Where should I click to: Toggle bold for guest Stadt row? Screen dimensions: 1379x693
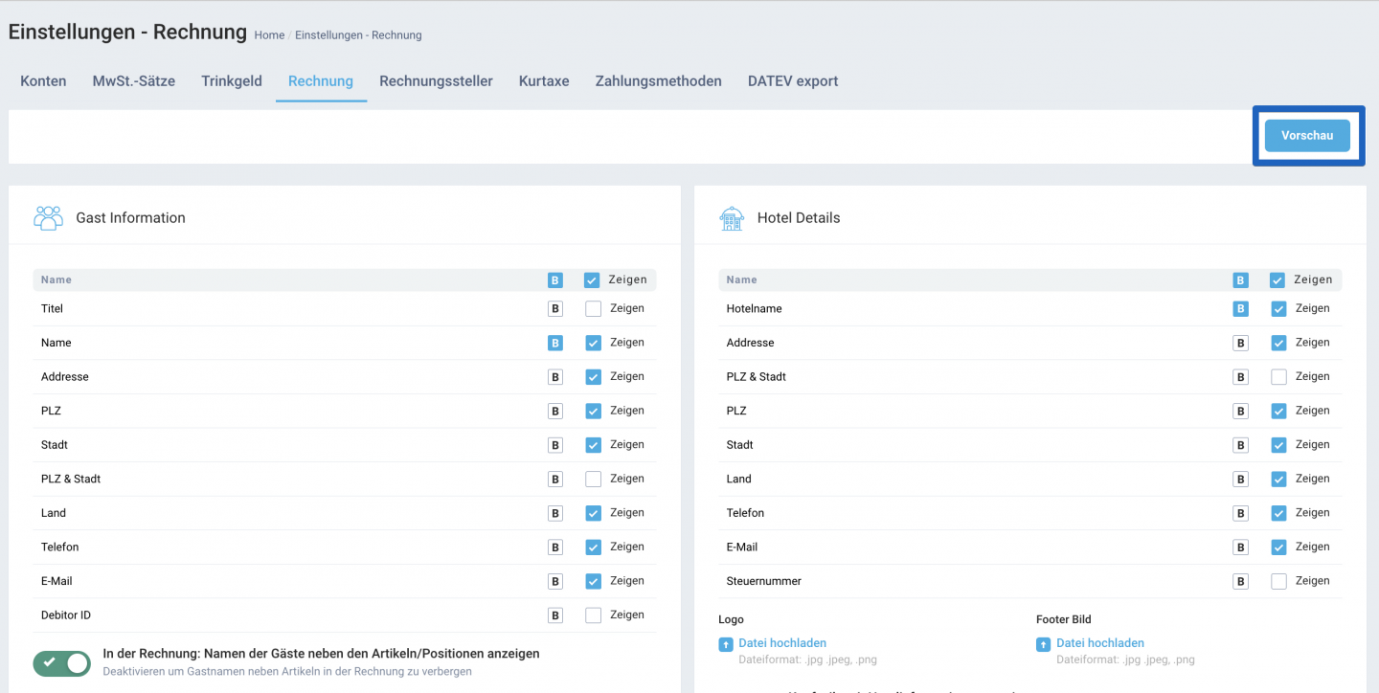click(x=555, y=445)
